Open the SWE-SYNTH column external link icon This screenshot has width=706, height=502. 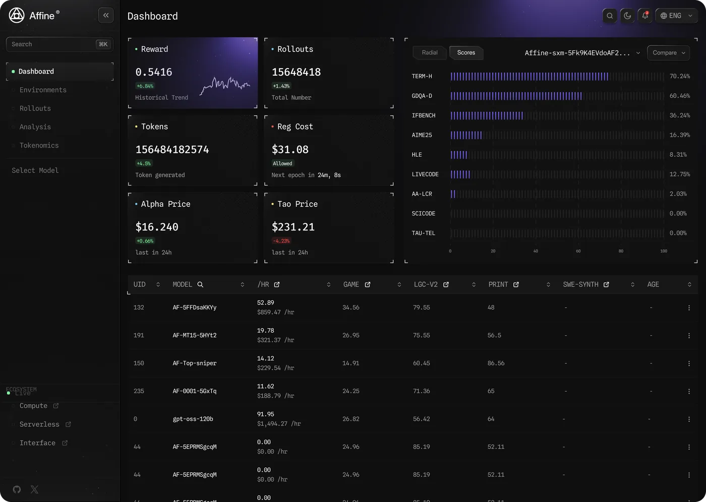(x=606, y=285)
